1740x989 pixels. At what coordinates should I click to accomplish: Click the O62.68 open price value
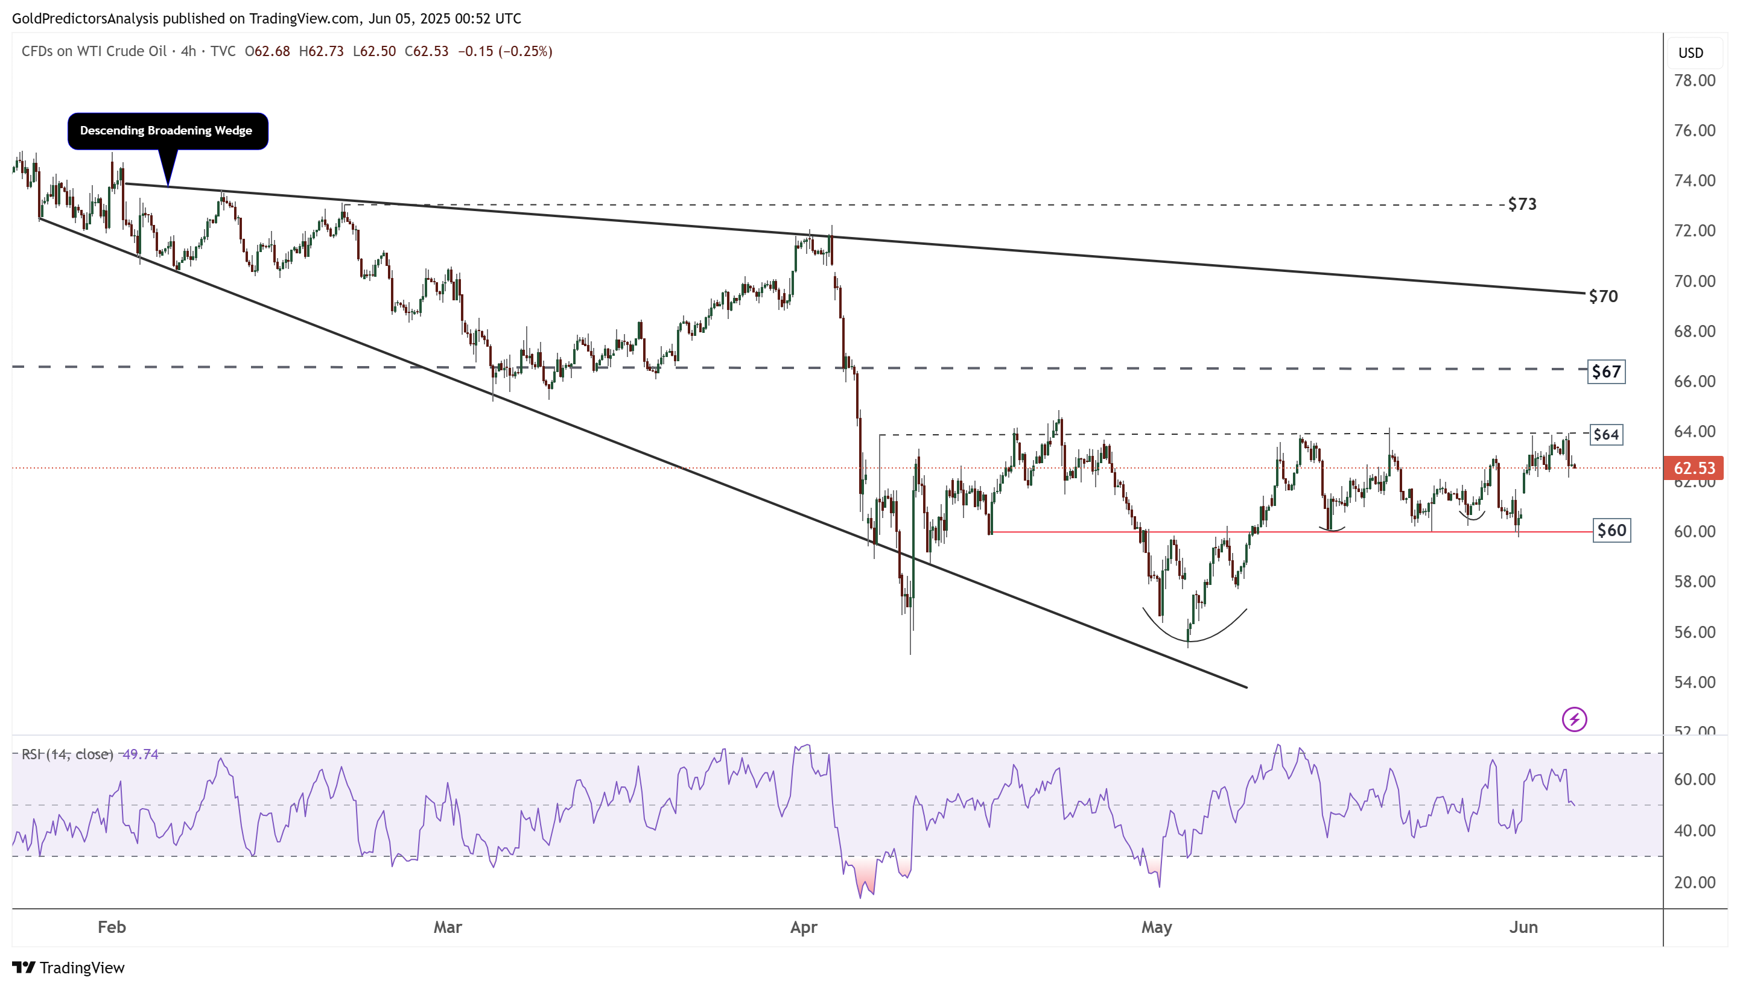(267, 52)
